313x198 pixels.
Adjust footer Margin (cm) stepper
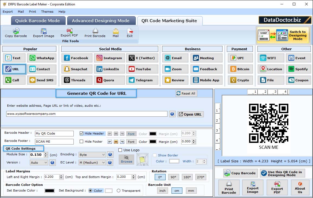point(194,142)
